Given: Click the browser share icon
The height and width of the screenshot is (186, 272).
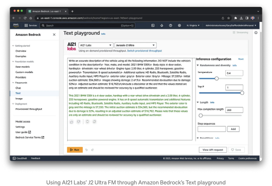Looking at the screenshot, I should click(223, 18).
